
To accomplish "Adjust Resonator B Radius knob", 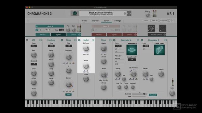I will pyautogui.click(x=161, y=74).
